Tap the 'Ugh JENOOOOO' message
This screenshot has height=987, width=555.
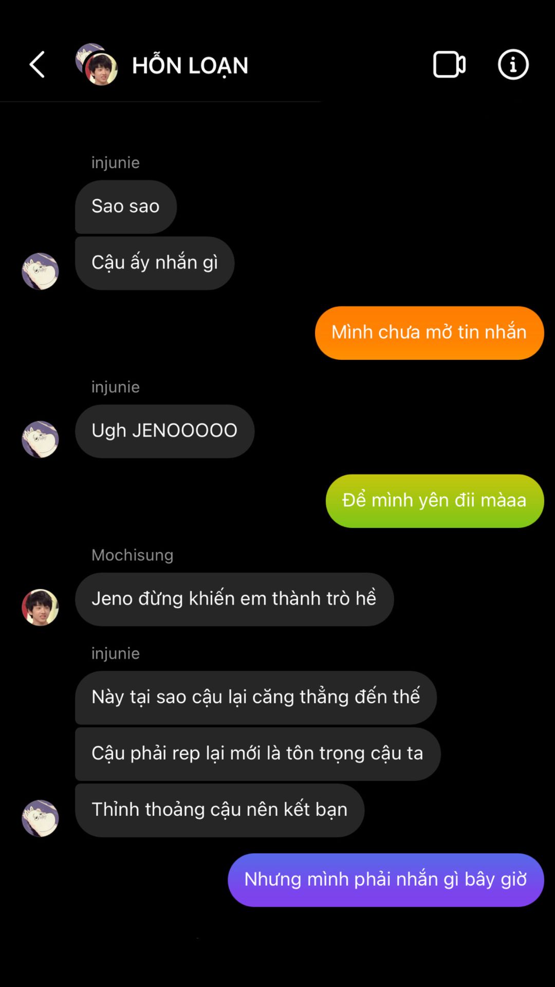tap(164, 431)
